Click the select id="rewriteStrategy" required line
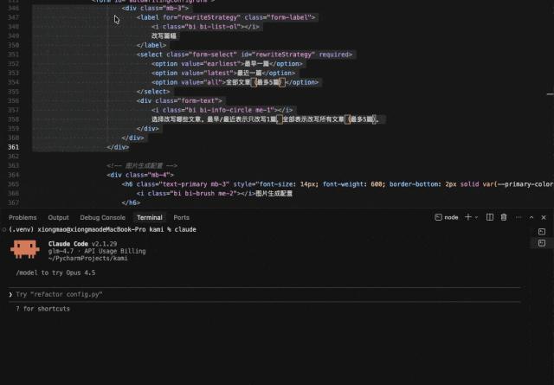 244,55
